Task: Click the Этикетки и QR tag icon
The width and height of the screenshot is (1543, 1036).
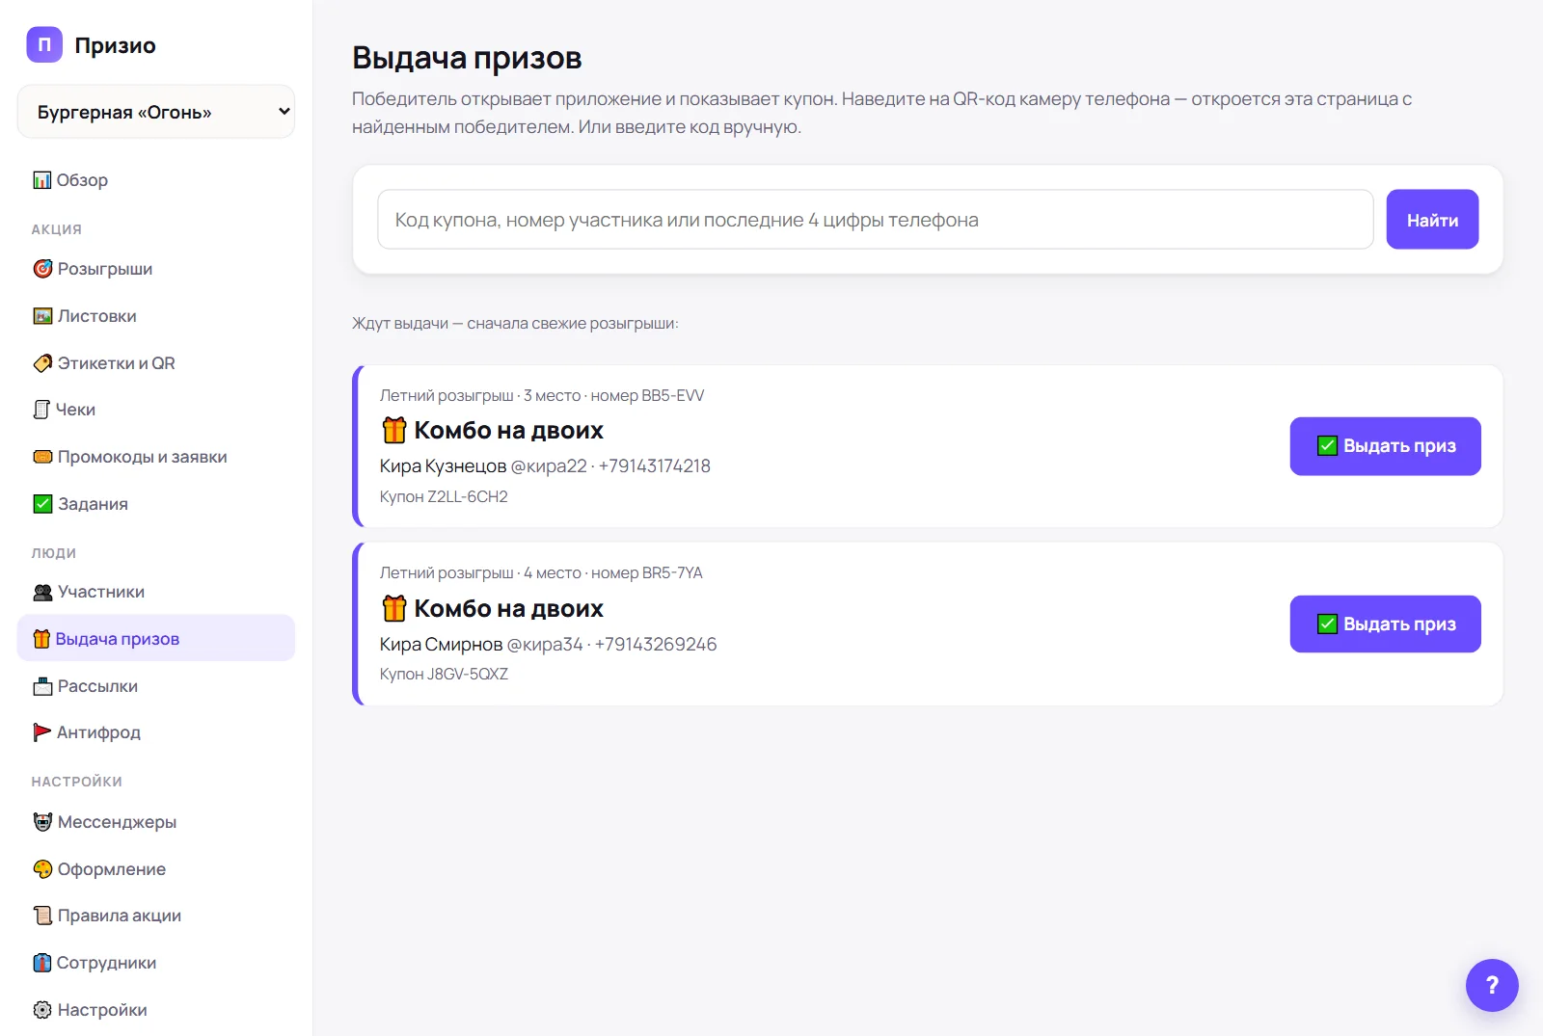Action: tap(42, 363)
